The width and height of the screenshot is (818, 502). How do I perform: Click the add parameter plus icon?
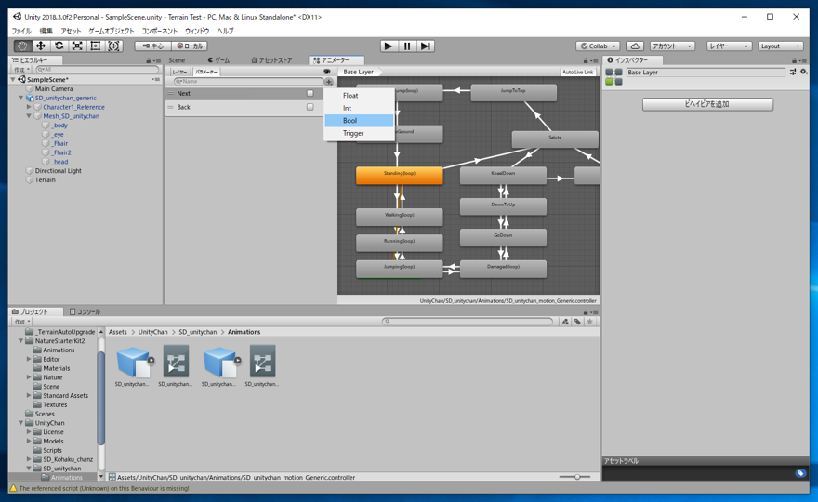pyautogui.click(x=329, y=82)
